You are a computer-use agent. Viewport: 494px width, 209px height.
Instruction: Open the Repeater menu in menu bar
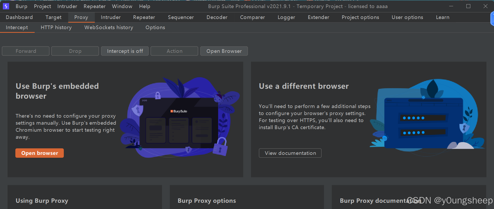(95, 6)
